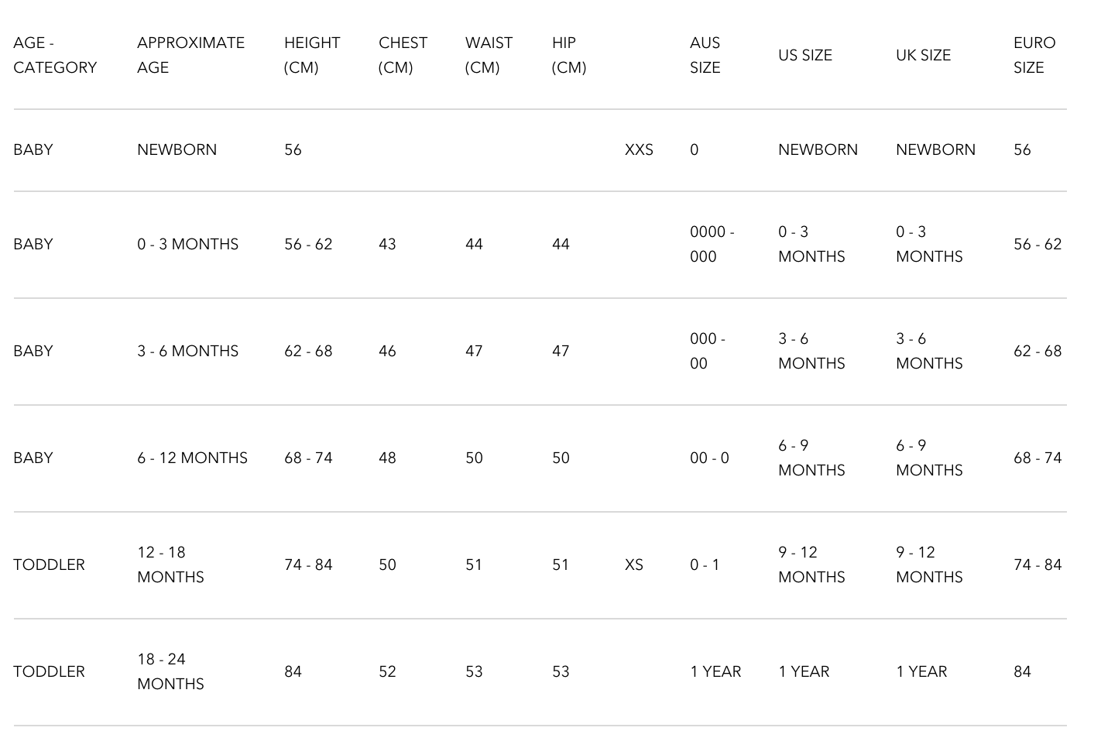
Task: Select the EURO SIZE header
Action: click(x=1034, y=55)
